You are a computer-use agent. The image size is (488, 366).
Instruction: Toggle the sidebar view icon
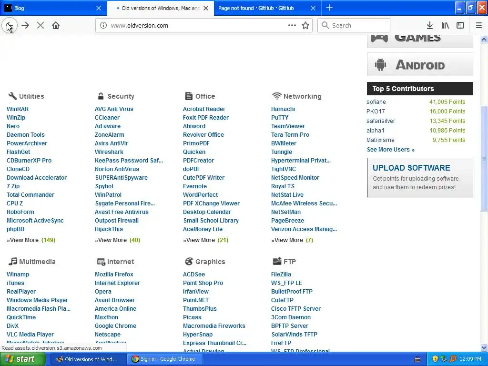click(x=460, y=26)
